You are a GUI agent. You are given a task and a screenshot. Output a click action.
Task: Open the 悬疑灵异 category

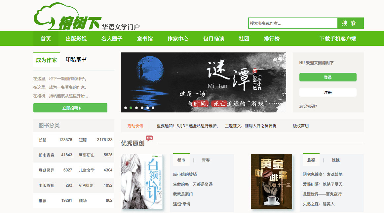[x=46, y=170]
